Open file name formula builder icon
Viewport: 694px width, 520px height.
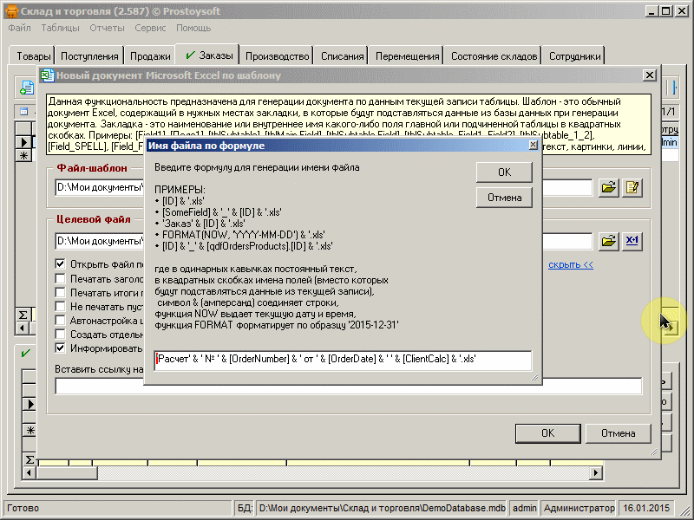tap(632, 241)
